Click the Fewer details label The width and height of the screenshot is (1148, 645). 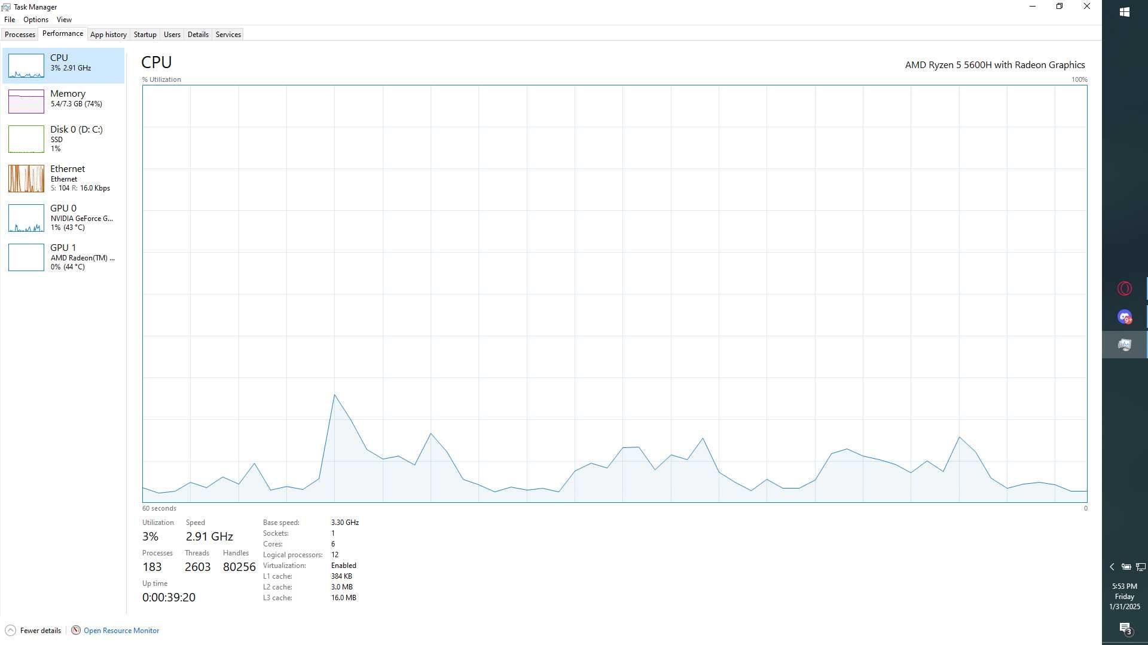coord(41,631)
